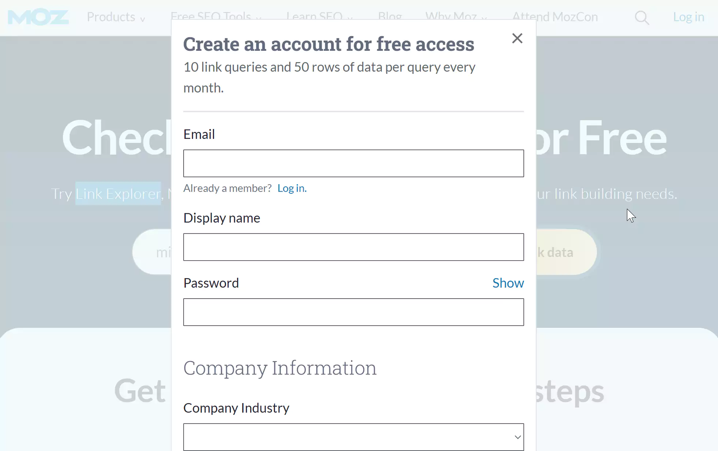Focus the Display name field
Screen dimensions: 718x451
[353, 247]
